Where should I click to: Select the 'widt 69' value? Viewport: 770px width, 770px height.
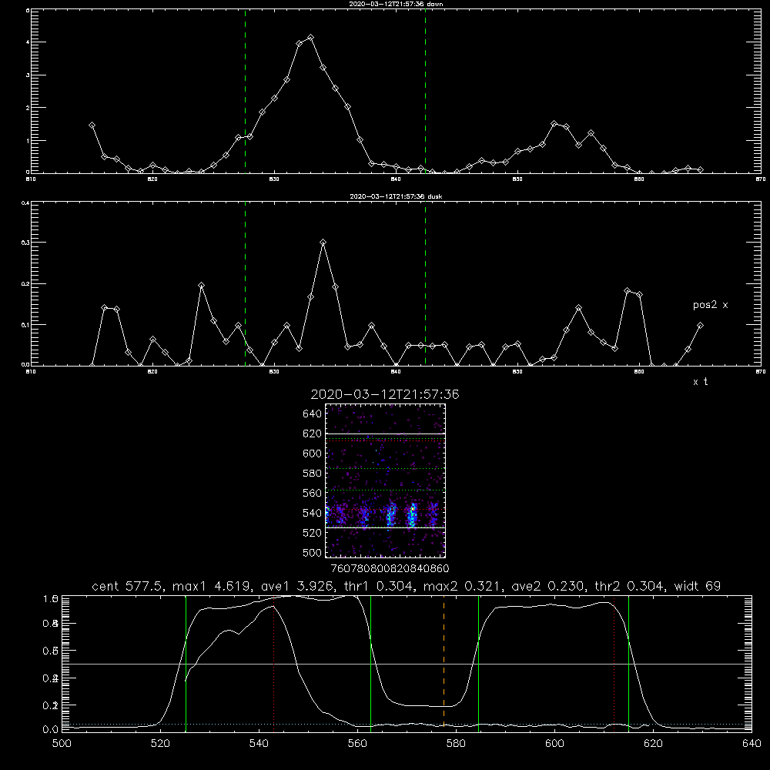click(x=698, y=586)
